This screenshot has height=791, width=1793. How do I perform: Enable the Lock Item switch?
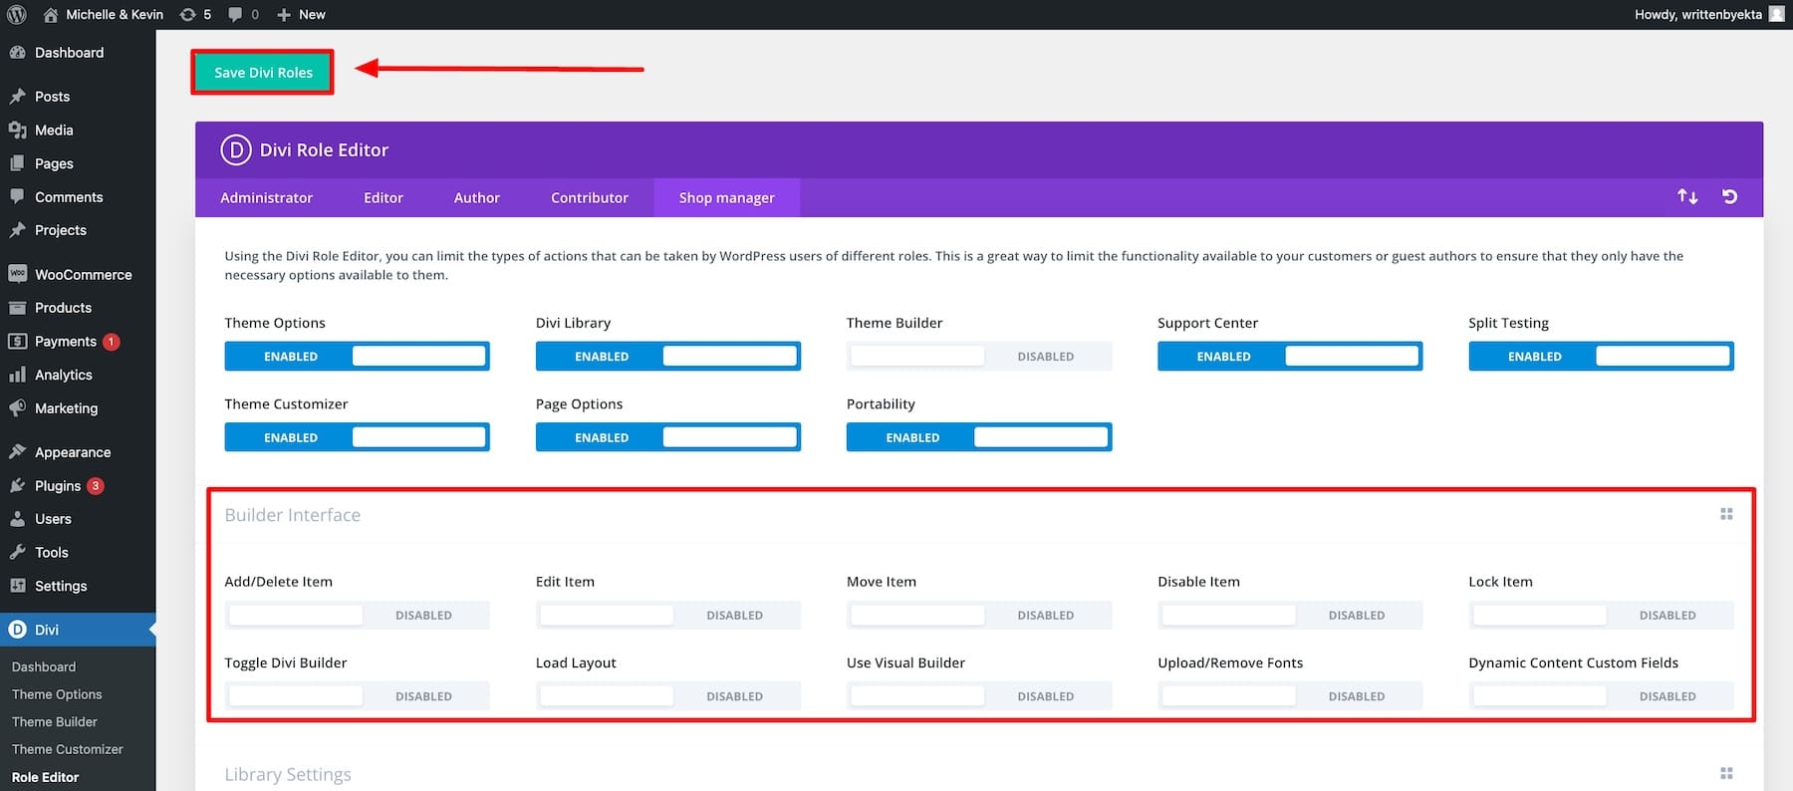coord(1601,616)
